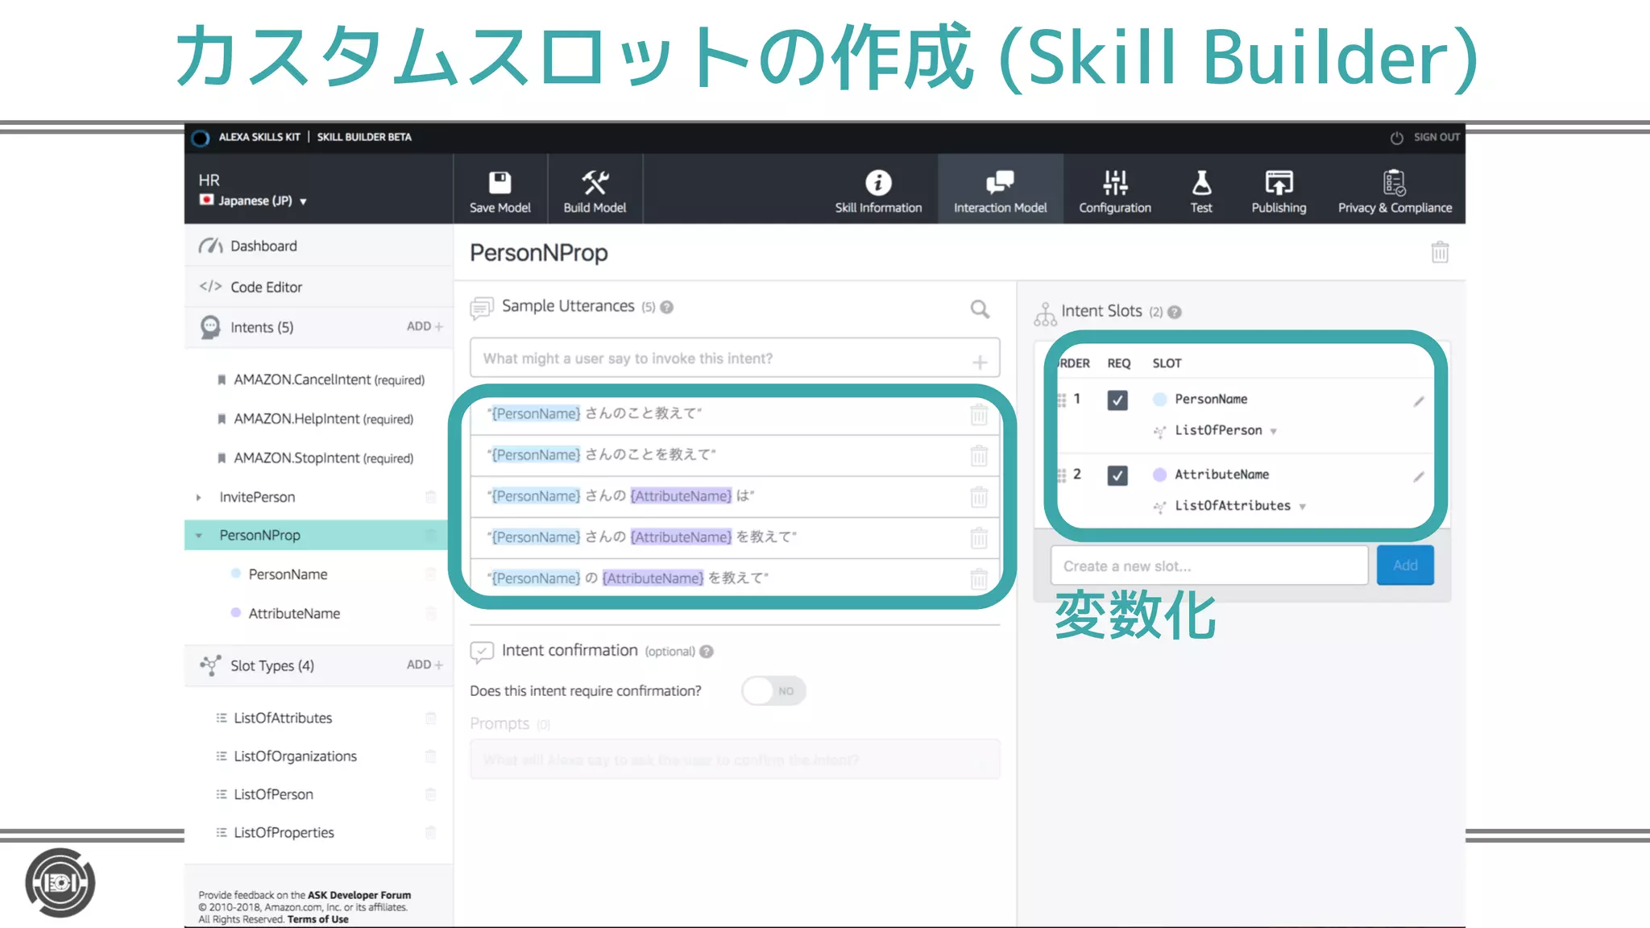
Task: Expand the InvitePerson intent
Action: (x=198, y=497)
